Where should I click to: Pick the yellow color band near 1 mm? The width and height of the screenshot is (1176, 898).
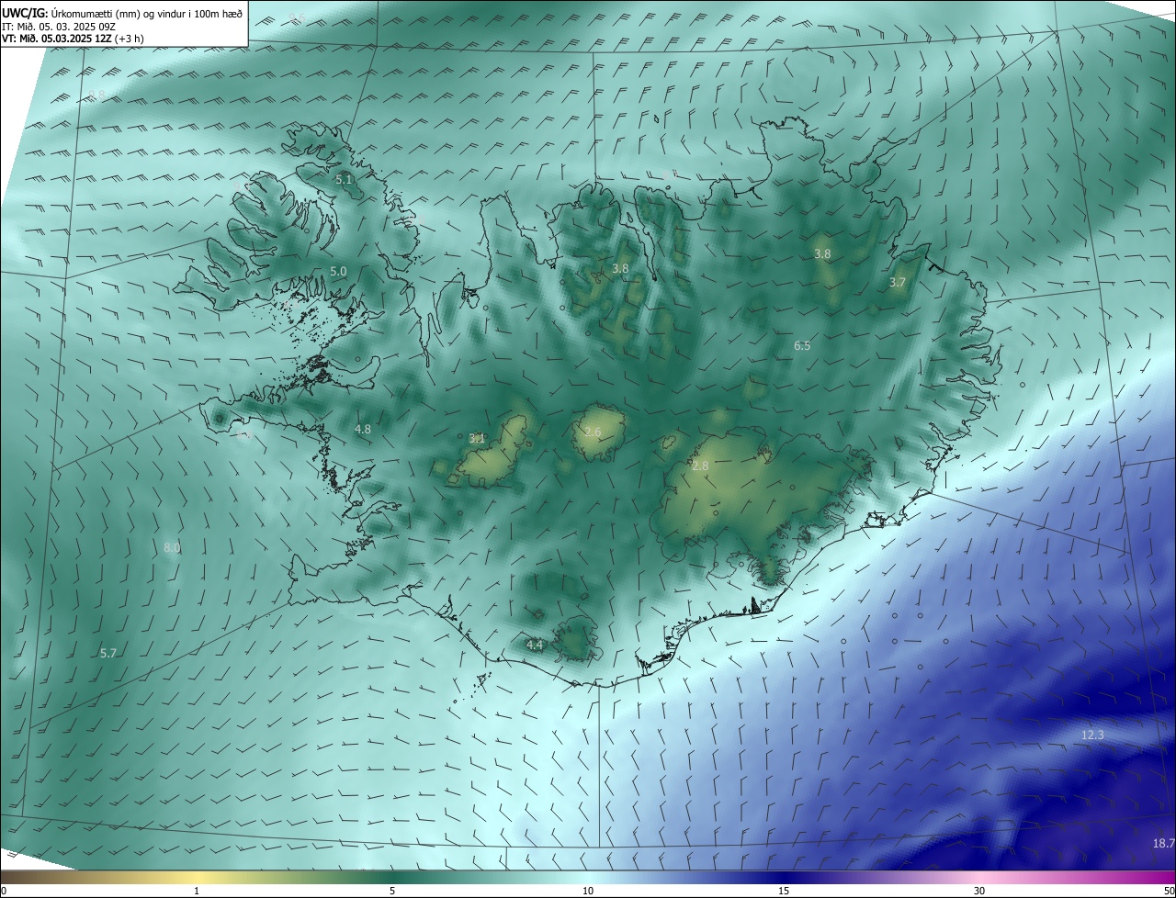197,877
